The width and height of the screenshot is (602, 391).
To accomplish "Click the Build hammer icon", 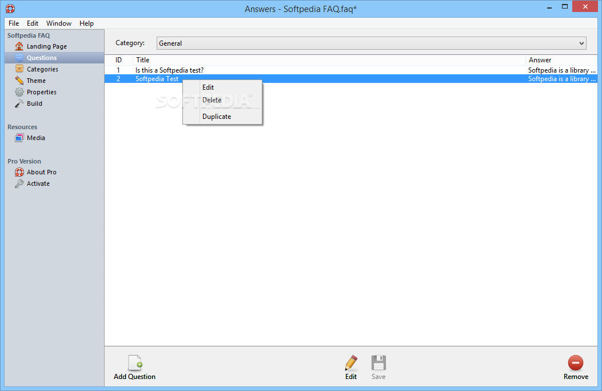I will tap(19, 103).
